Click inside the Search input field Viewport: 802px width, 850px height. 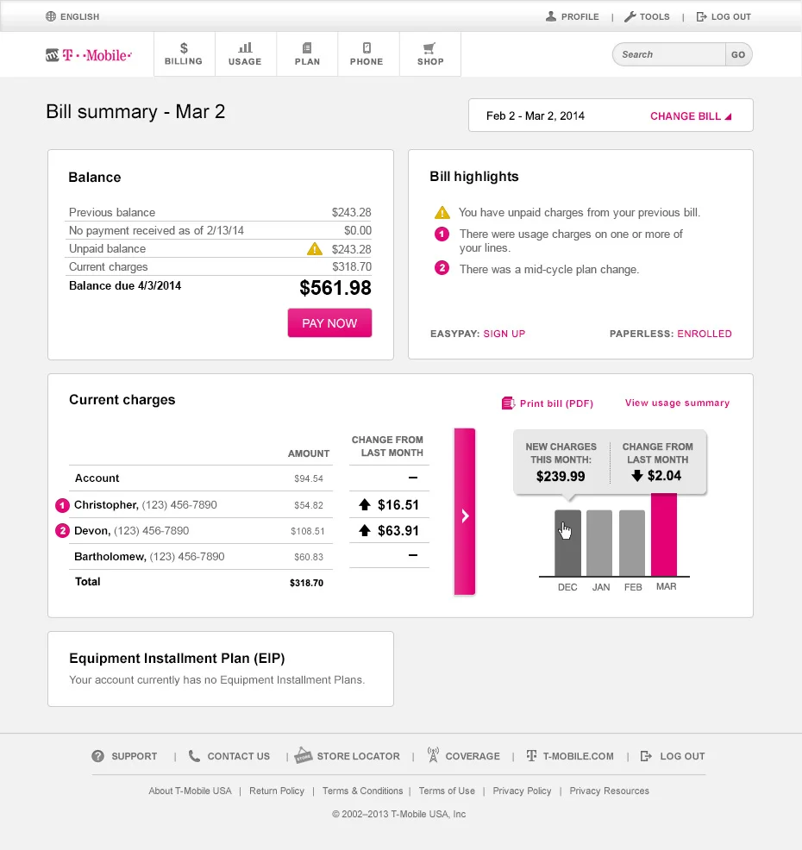coord(668,53)
